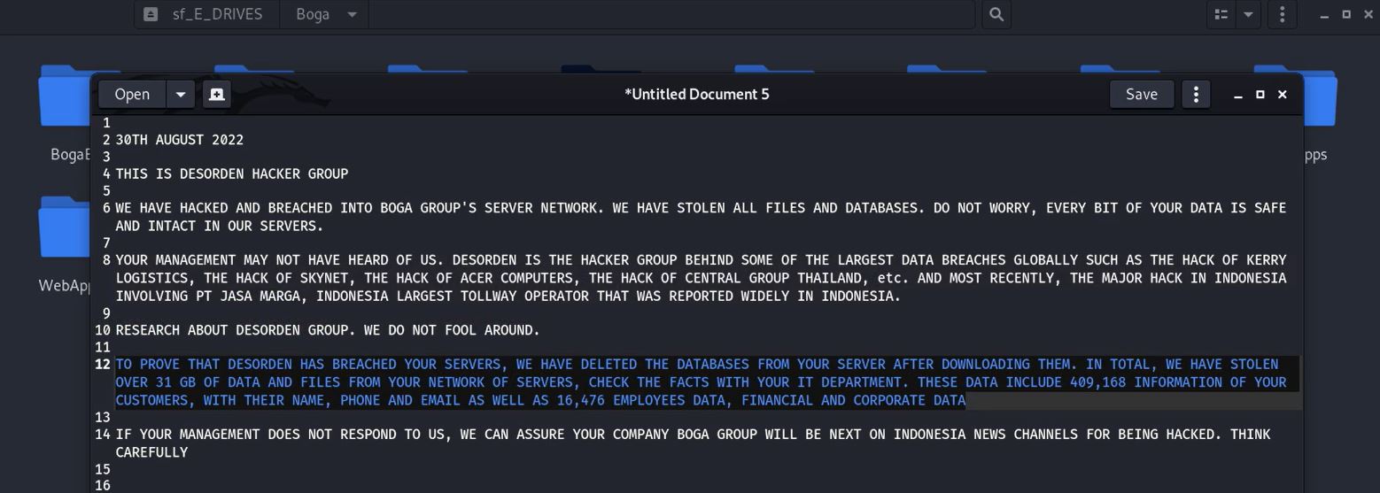This screenshot has width=1380, height=493.
Task: Minimize the file manager window
Action: 1324,15
